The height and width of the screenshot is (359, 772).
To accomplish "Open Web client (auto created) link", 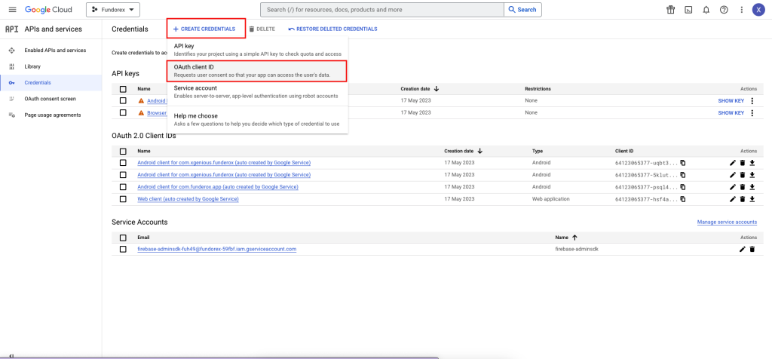I will pyautogui.click(x=188, y=199).
